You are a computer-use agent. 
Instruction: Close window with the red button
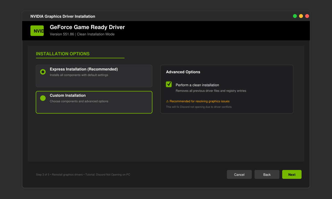(307, 16)
